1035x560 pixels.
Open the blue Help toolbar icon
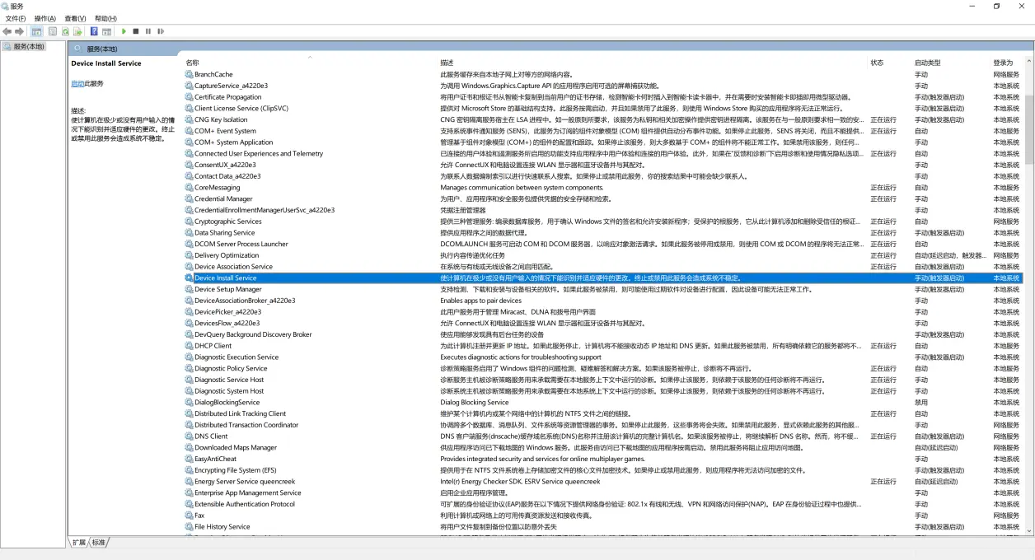pyautogui.click(x=94, y=31)
